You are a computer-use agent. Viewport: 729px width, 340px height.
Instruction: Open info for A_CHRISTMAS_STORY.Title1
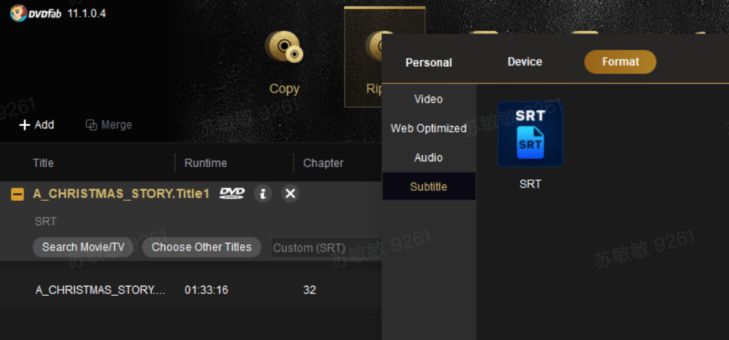click(263, 193)
